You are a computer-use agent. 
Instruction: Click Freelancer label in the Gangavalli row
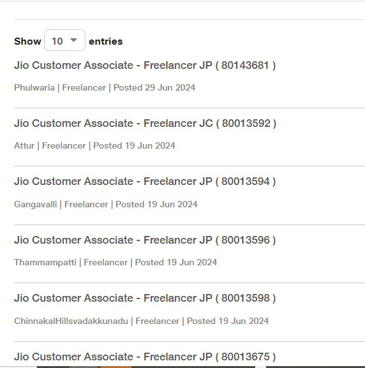pos(86,204)
